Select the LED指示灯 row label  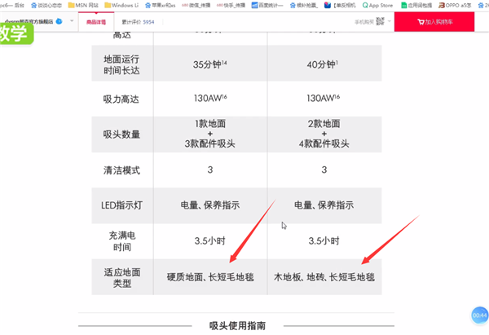122,205
